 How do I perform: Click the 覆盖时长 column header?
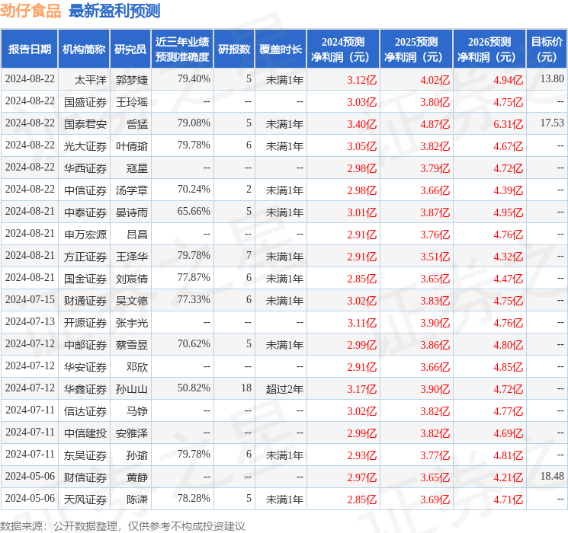tap(281, 49)
